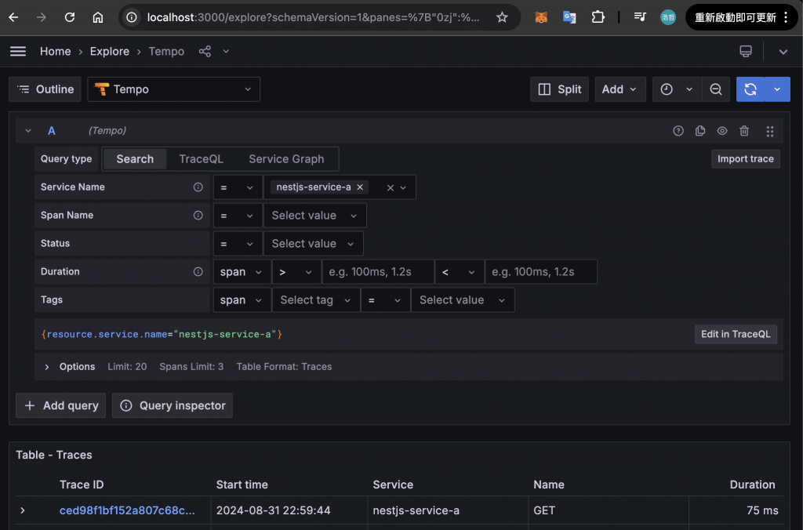This screenshot has width=803, height=530.
Task: Remove the nestjs-service-a tag chip
Action: point(360,187)
